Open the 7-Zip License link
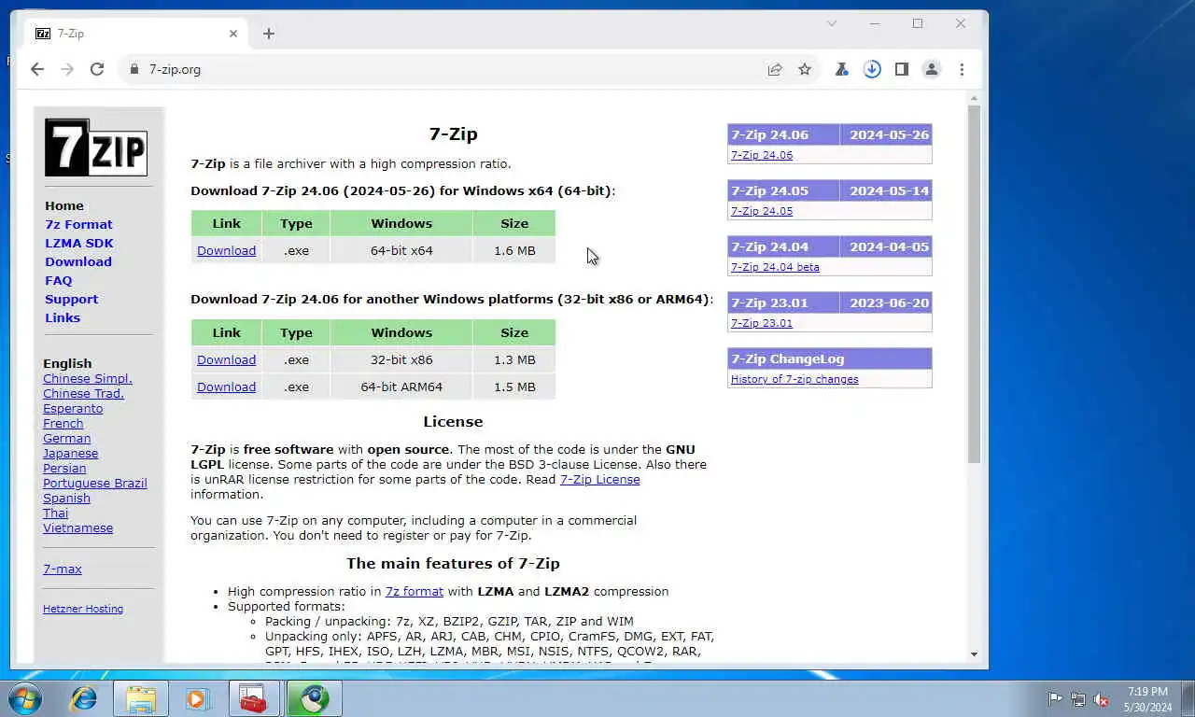This screenshot has height=717, width=1195. click(599, 479)
